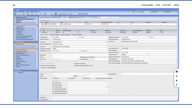The width and height of the screenshot is (192, 108).
Task: Switch to the KV-Schein-Details tab
Action: (55, 35)
